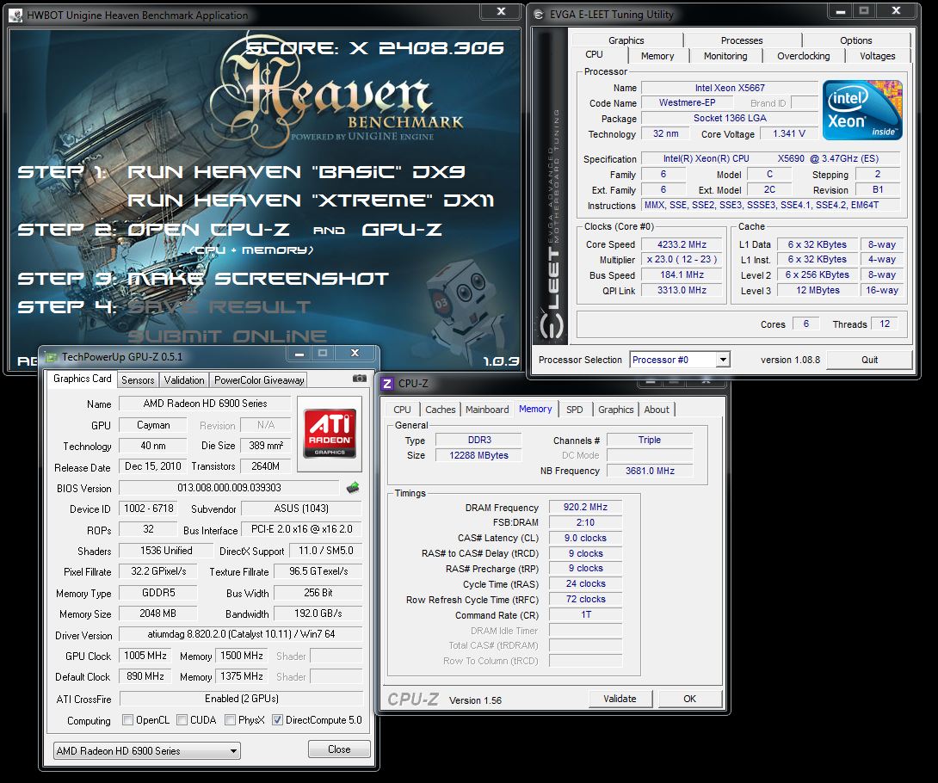Viewport: 938px width, 783px height.
Task: Open the Monitoring tab in E-LEET
Action: pyautogui.click(x=725, y=56)
